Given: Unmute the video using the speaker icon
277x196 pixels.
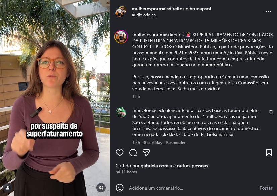Looking at the screenshot, I should [101, 188].
